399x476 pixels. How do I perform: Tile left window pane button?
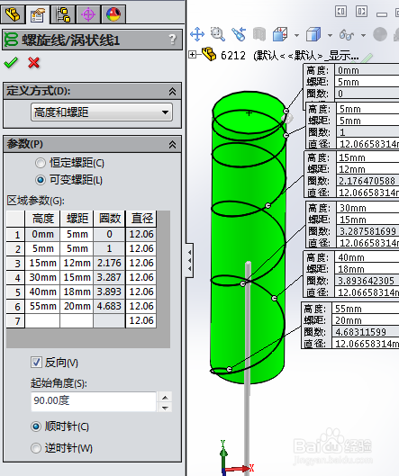pyautogui.click(x=340, y=12)
